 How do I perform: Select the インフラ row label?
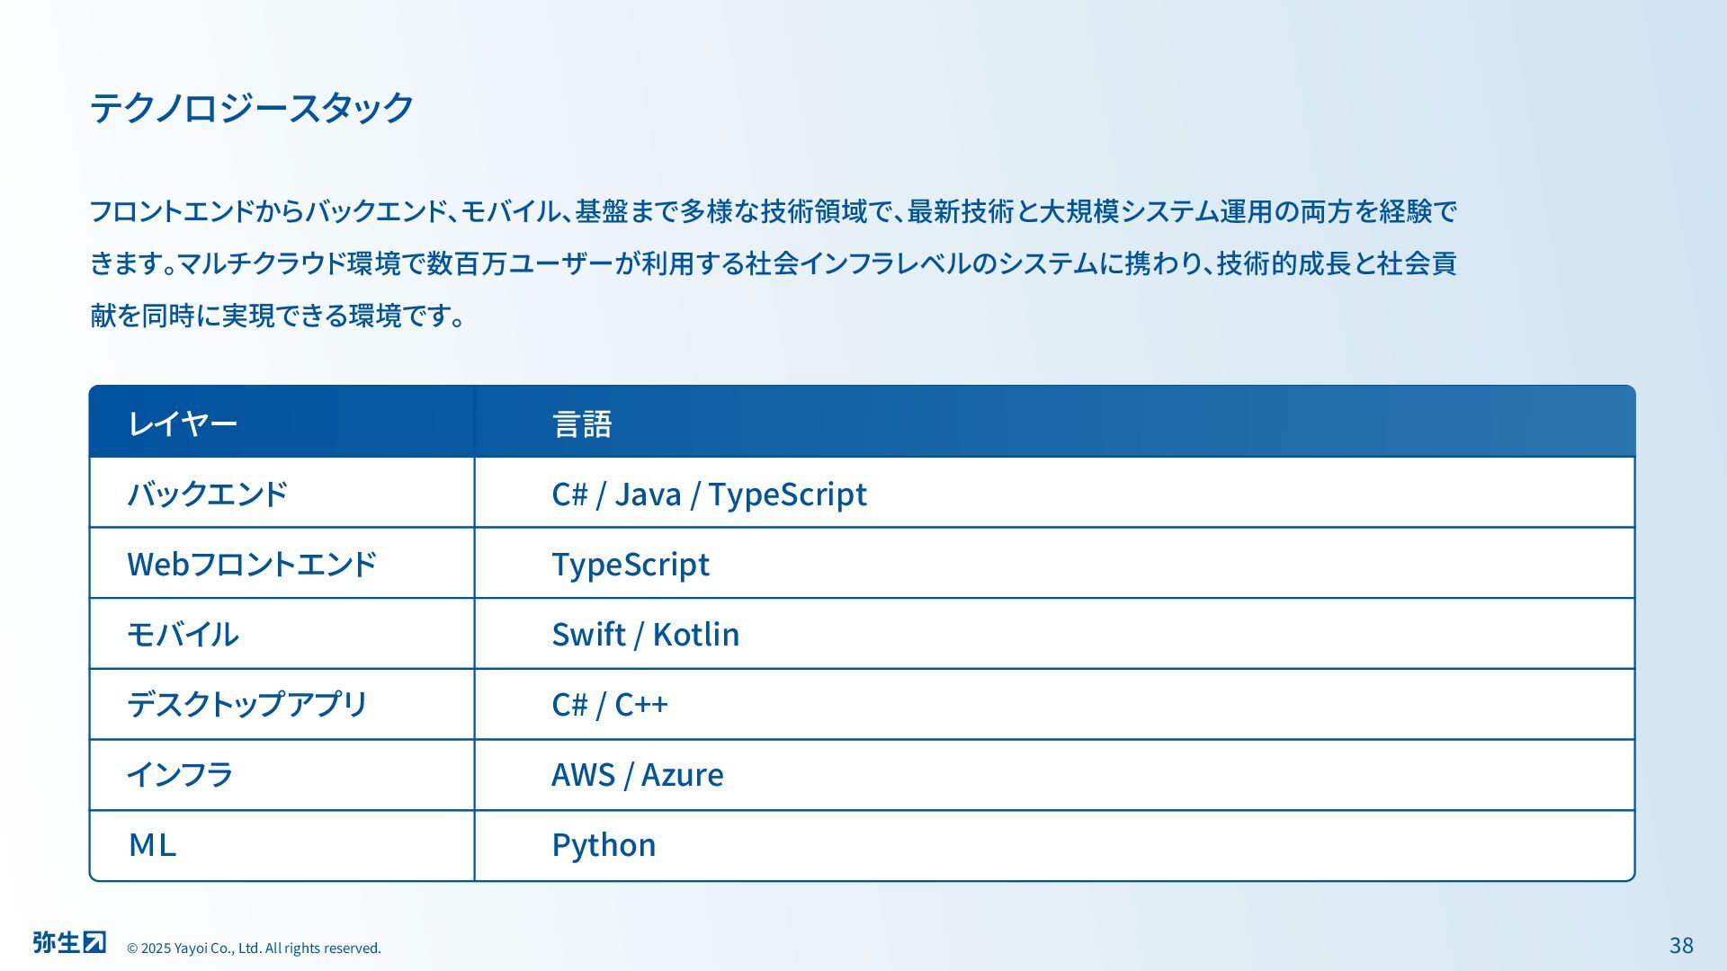coord(180,774)
